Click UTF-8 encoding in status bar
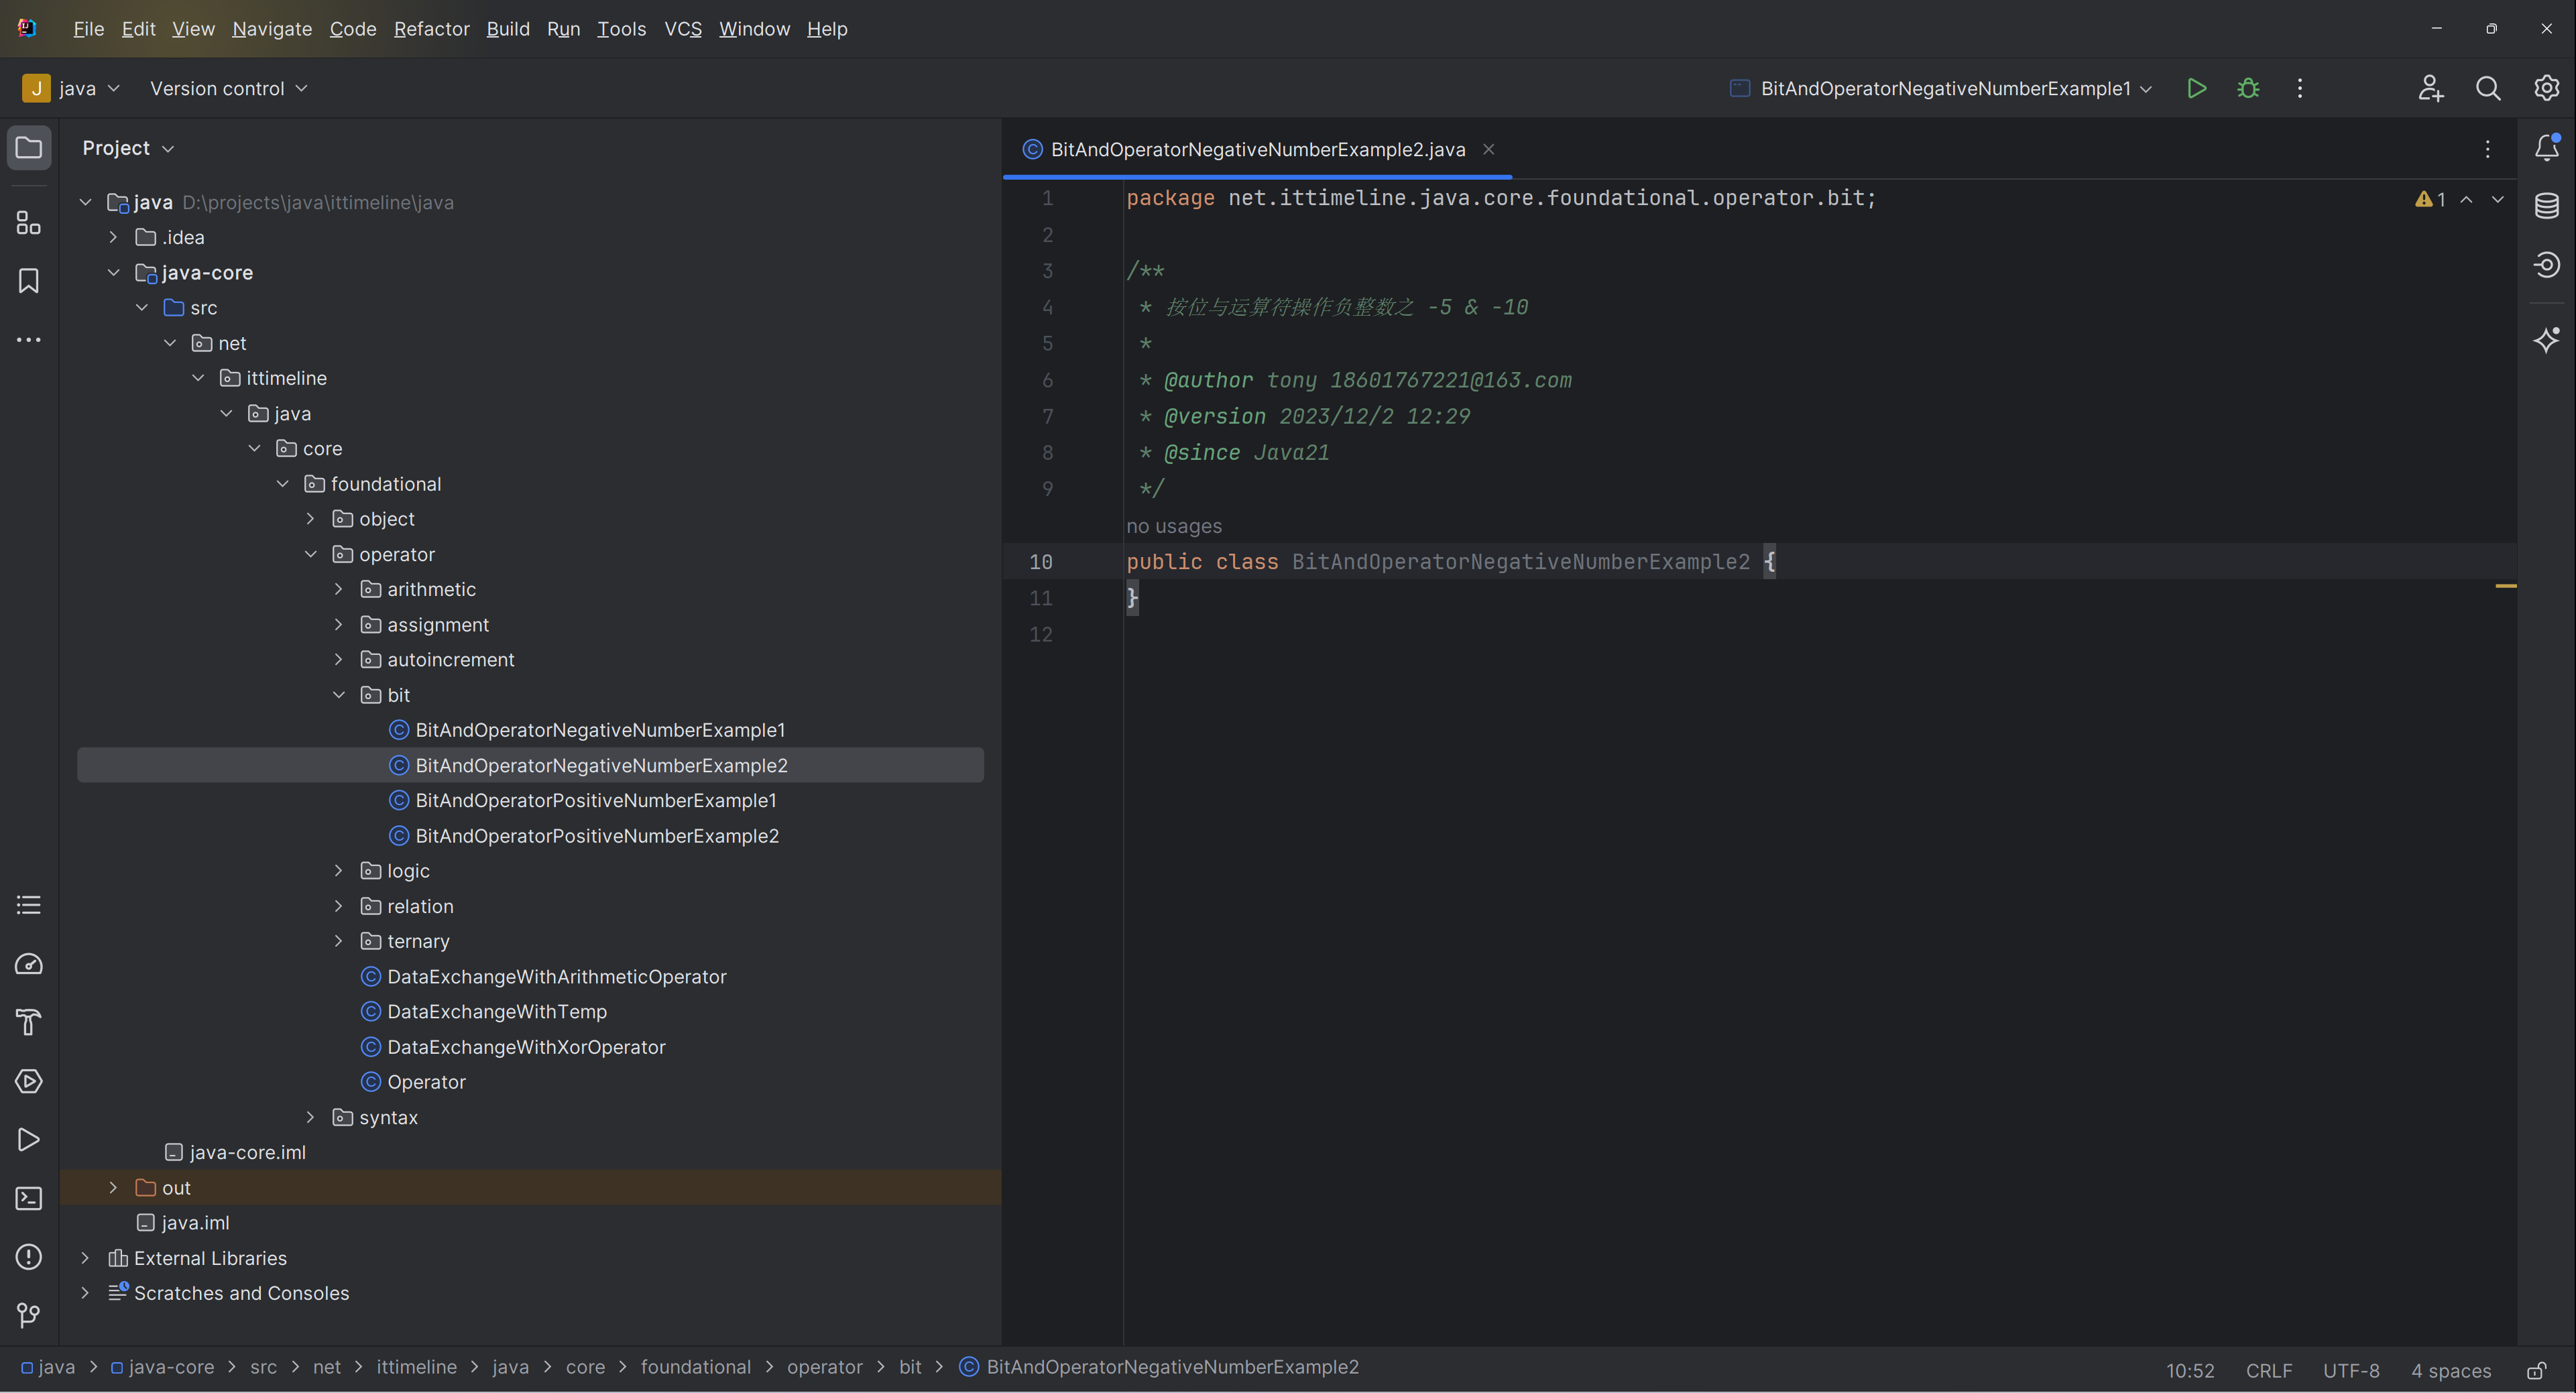2576x1393 pixels. pyautogui.click(x=2351, y=1370)
